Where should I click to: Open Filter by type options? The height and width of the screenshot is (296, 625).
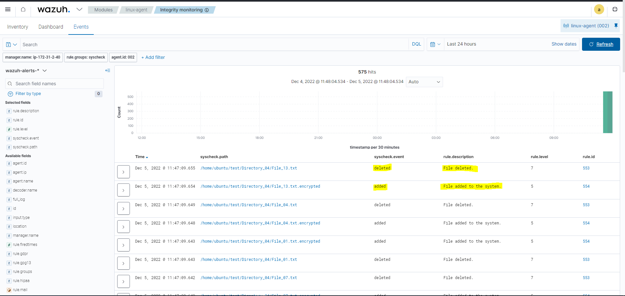28,94
